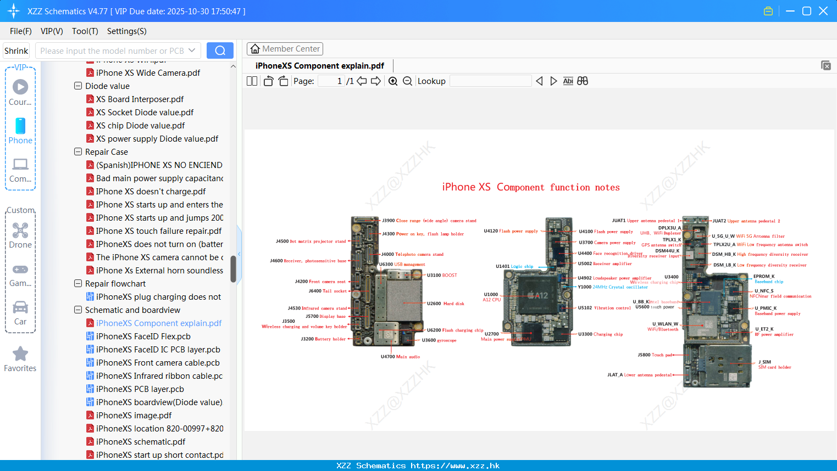Open the model number dropdown arrow
The image size is (837, 471).
click(192, 51)
